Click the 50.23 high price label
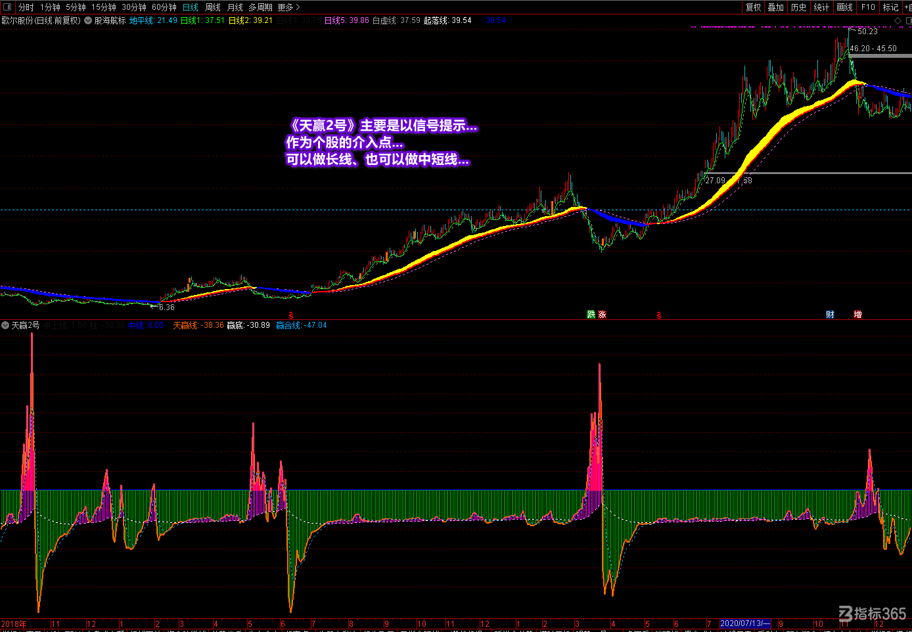912x632 pixels. 867,32
